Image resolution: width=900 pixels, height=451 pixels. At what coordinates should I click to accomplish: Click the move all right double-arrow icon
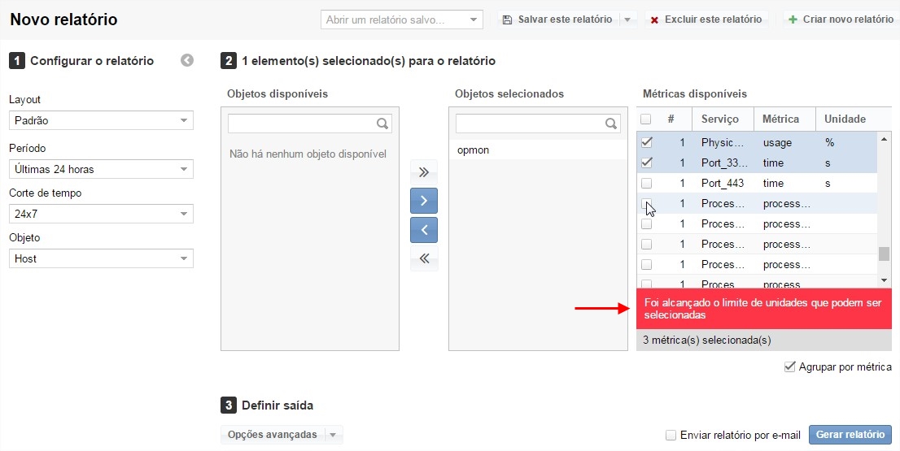tap(423, 172)
